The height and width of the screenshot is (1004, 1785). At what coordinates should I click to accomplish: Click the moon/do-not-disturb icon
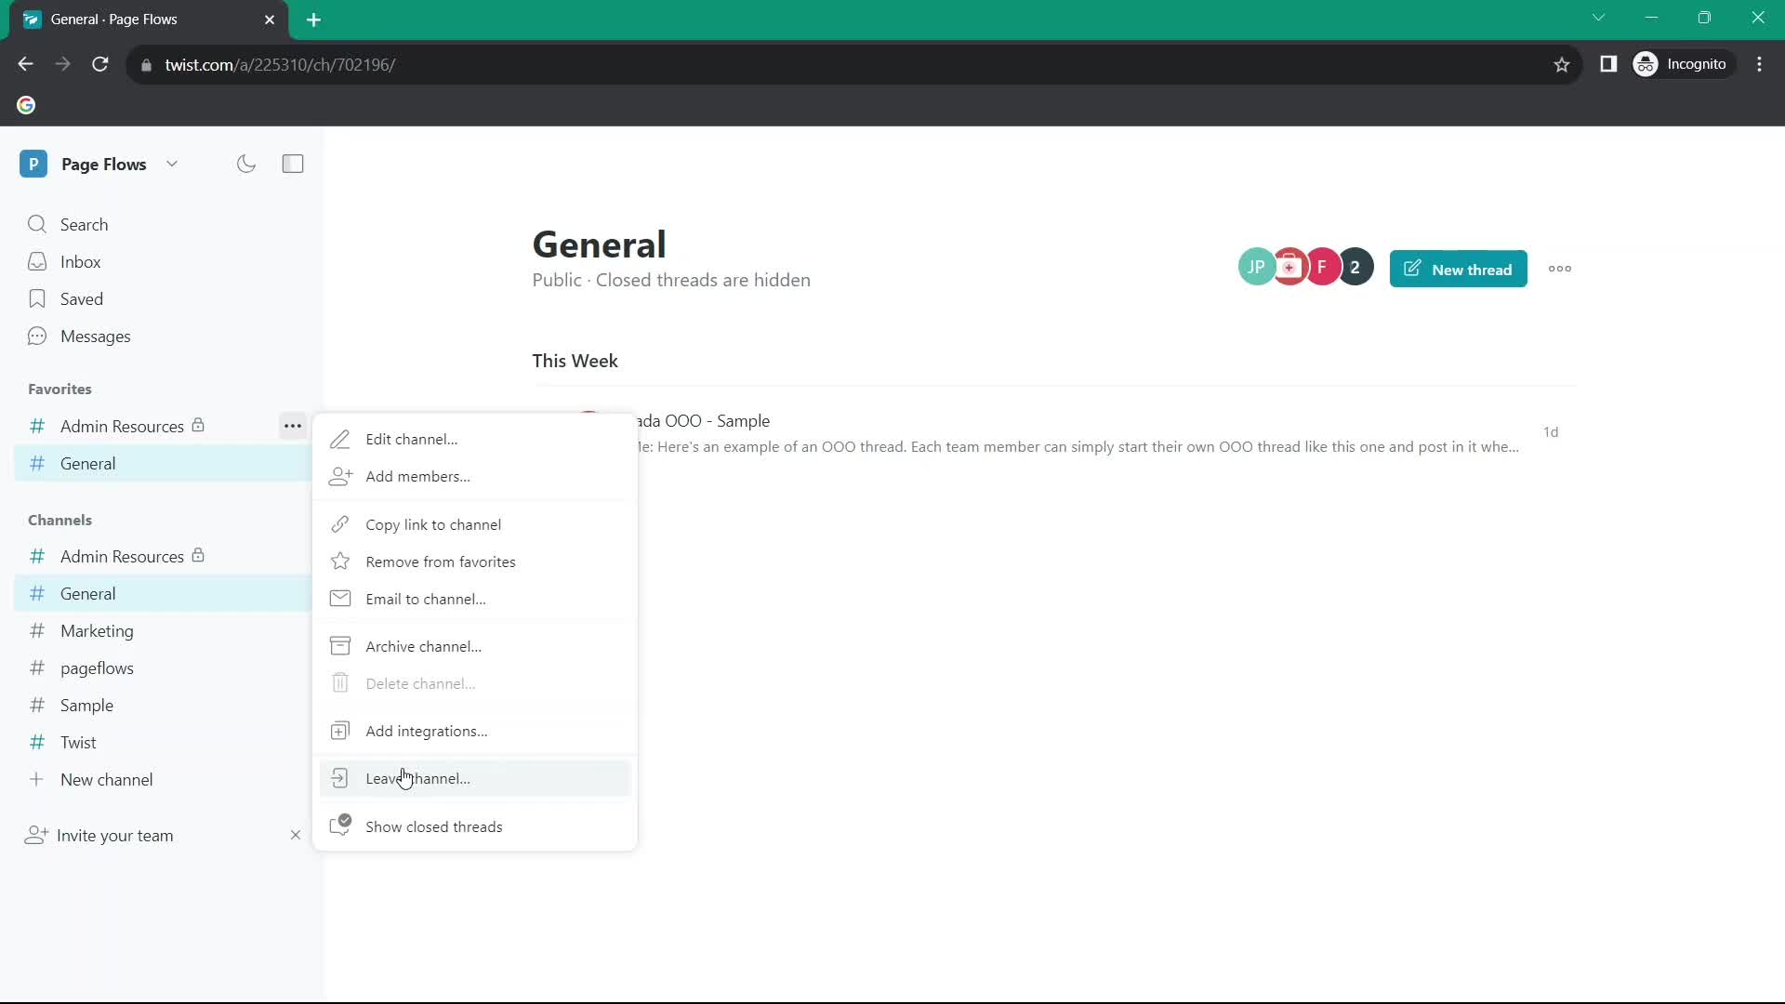246,163
